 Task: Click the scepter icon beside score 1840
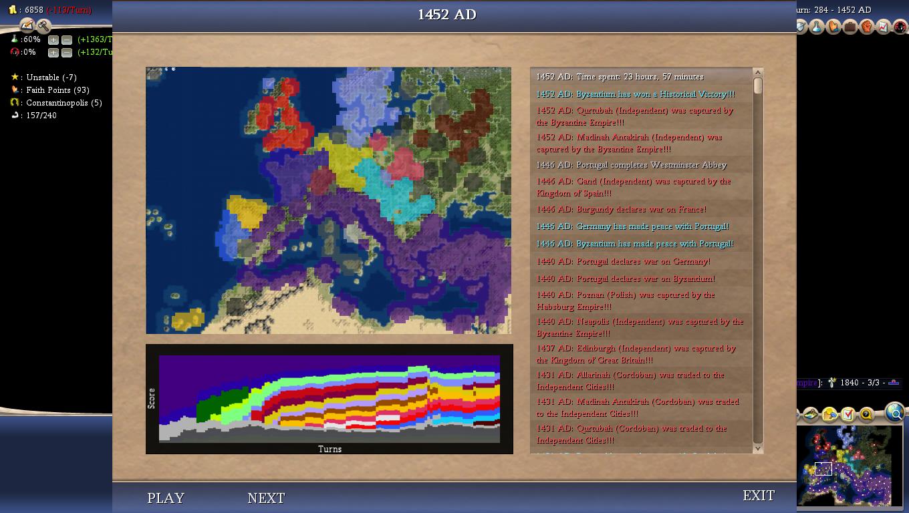tap(832, 383)
